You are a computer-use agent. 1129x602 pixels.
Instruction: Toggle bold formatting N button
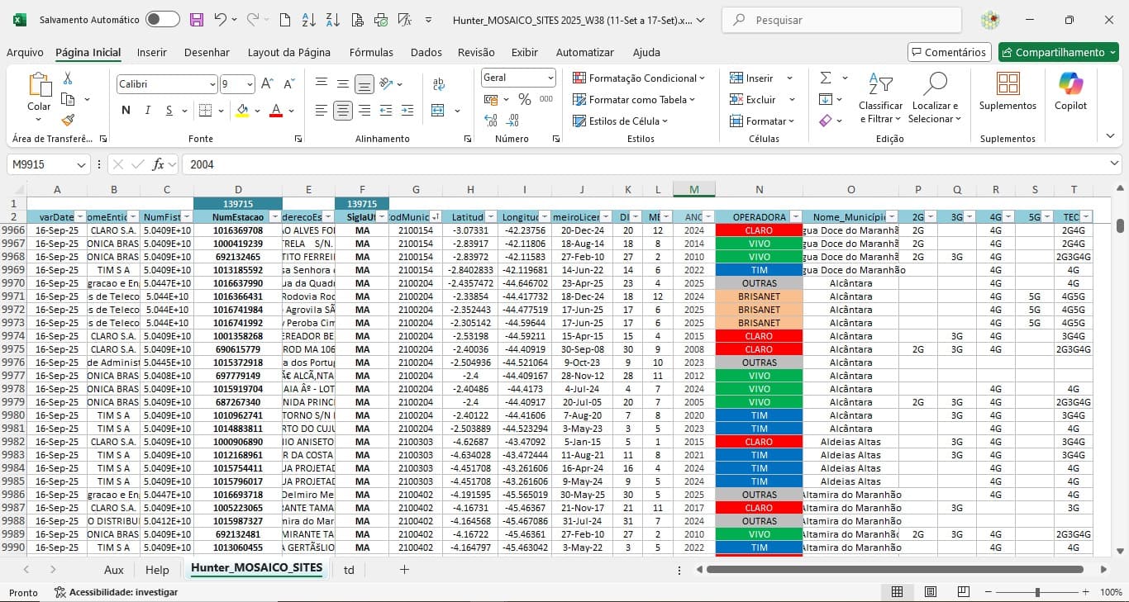point(126,110)
